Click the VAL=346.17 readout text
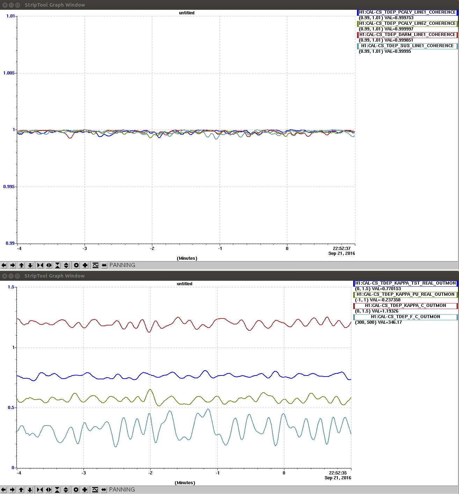 (390, 322)
